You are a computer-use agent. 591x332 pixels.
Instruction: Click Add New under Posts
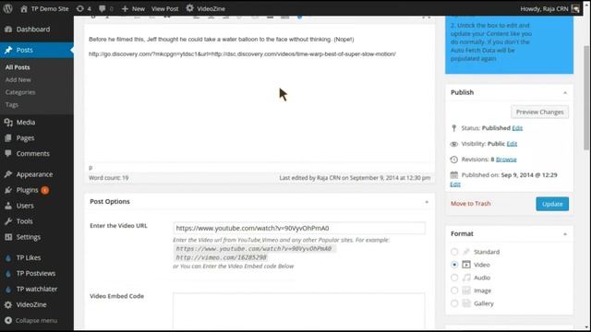tap(18, 79)
